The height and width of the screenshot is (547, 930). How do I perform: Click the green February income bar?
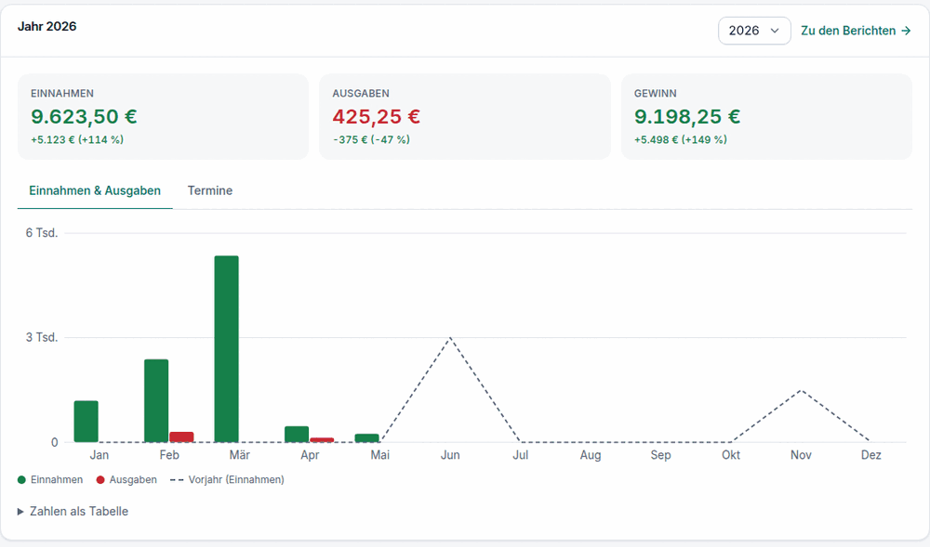tap(156, 401)
